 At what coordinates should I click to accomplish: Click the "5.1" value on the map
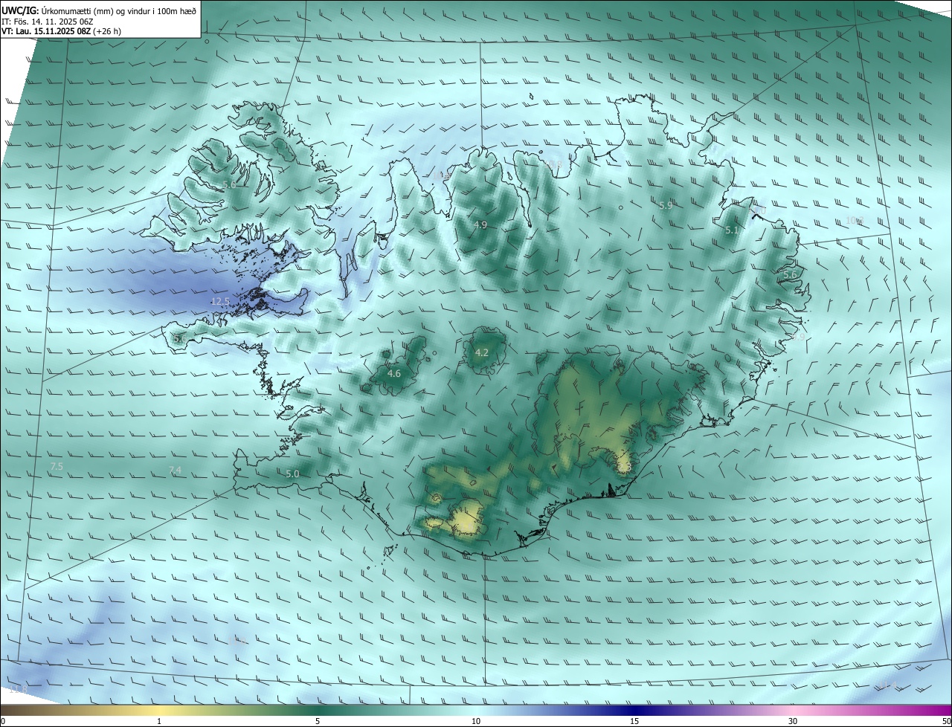[x=732, y=230]
